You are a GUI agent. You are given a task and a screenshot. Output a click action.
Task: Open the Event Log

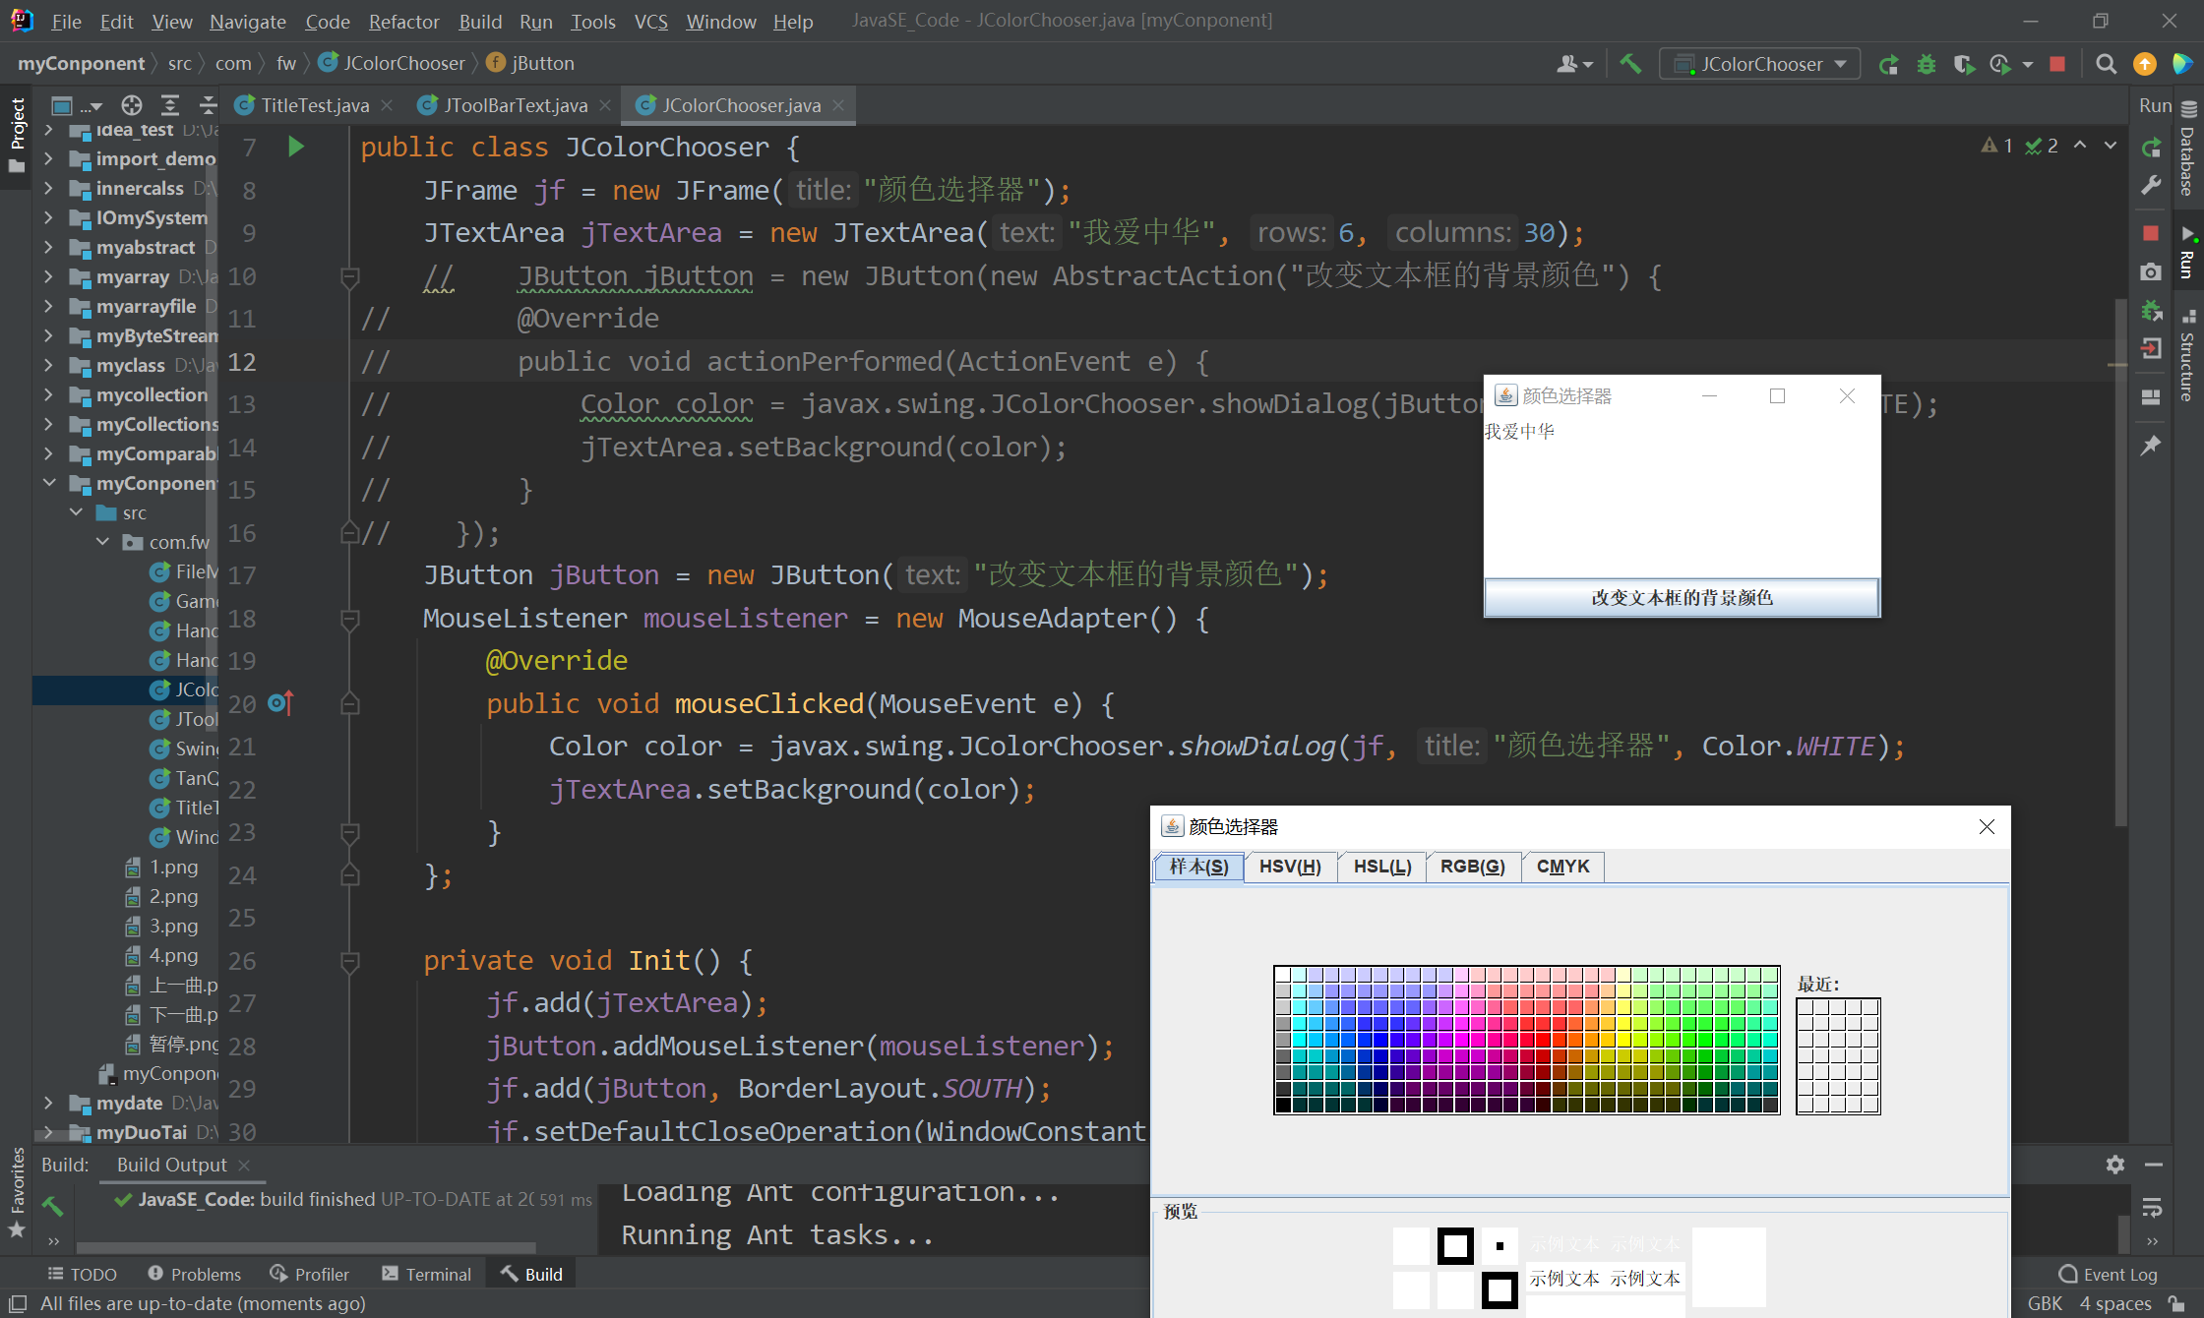[2108, 1274]
